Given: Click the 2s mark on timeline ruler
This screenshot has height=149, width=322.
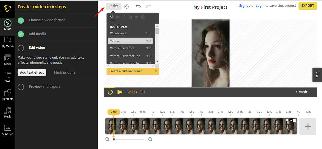Looking at the screenshot, I should (x=201, y=112).
